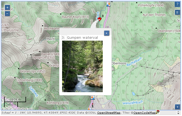
Task: Click the upward arrow marker near the map's top edge
Action: 108,4
